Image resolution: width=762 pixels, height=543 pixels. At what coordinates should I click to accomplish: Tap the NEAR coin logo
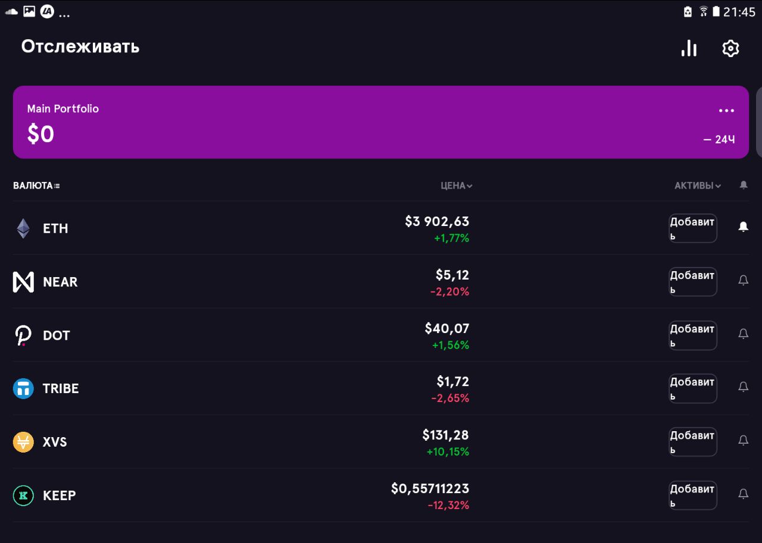coord(23,282)
